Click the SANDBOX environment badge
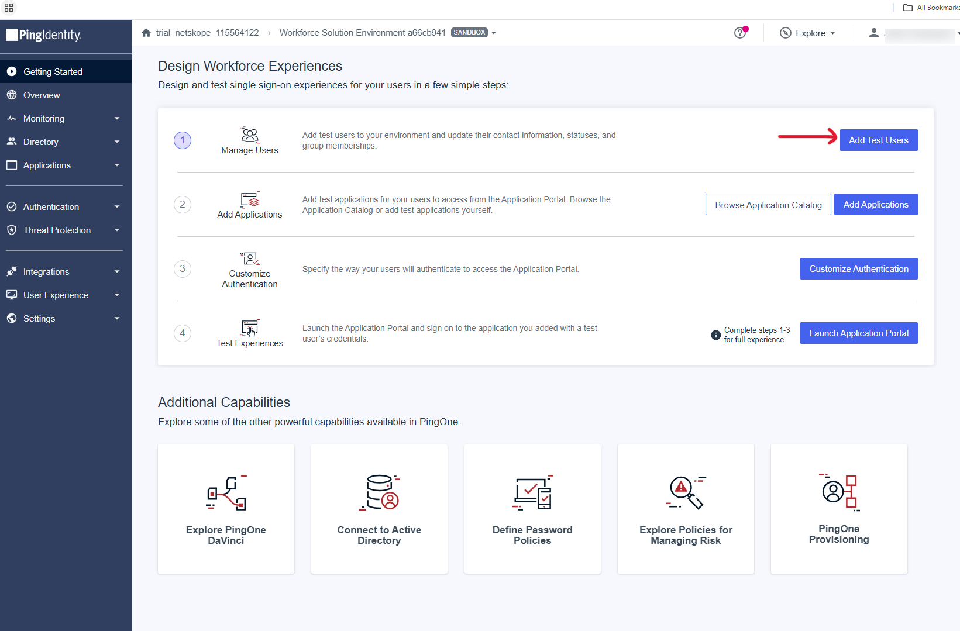 pos(469,33)
